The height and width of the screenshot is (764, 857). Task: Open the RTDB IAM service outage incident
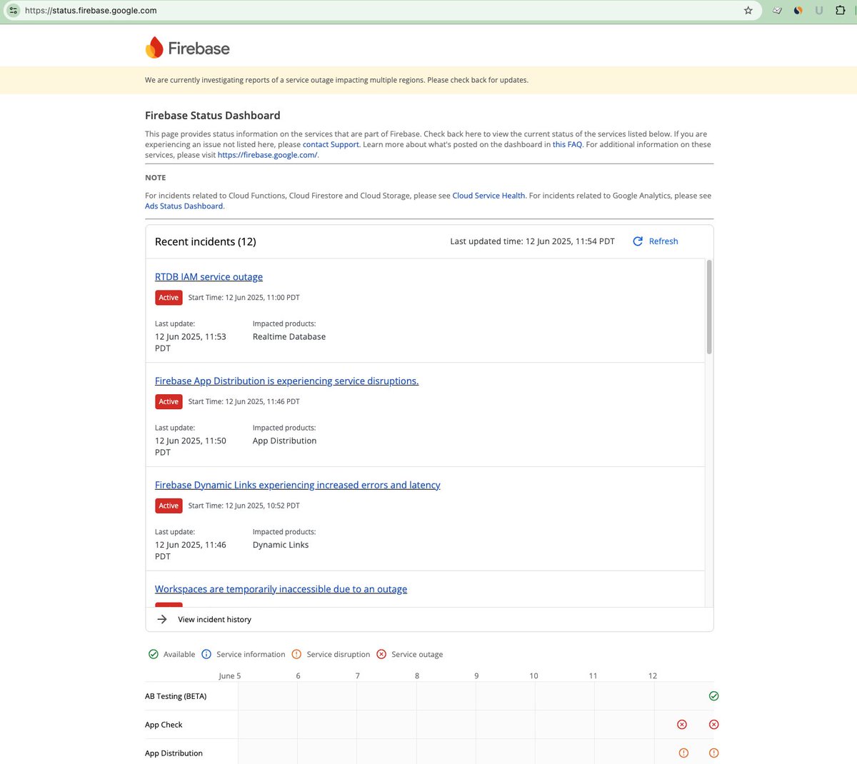[x=209, y=277]
